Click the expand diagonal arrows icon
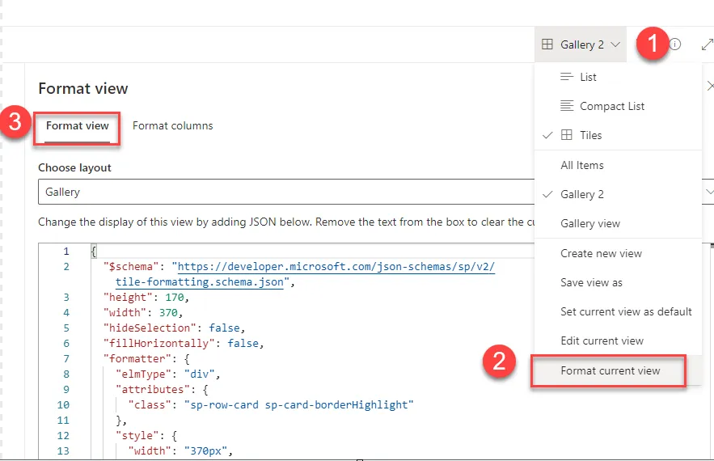 [708, 44]
